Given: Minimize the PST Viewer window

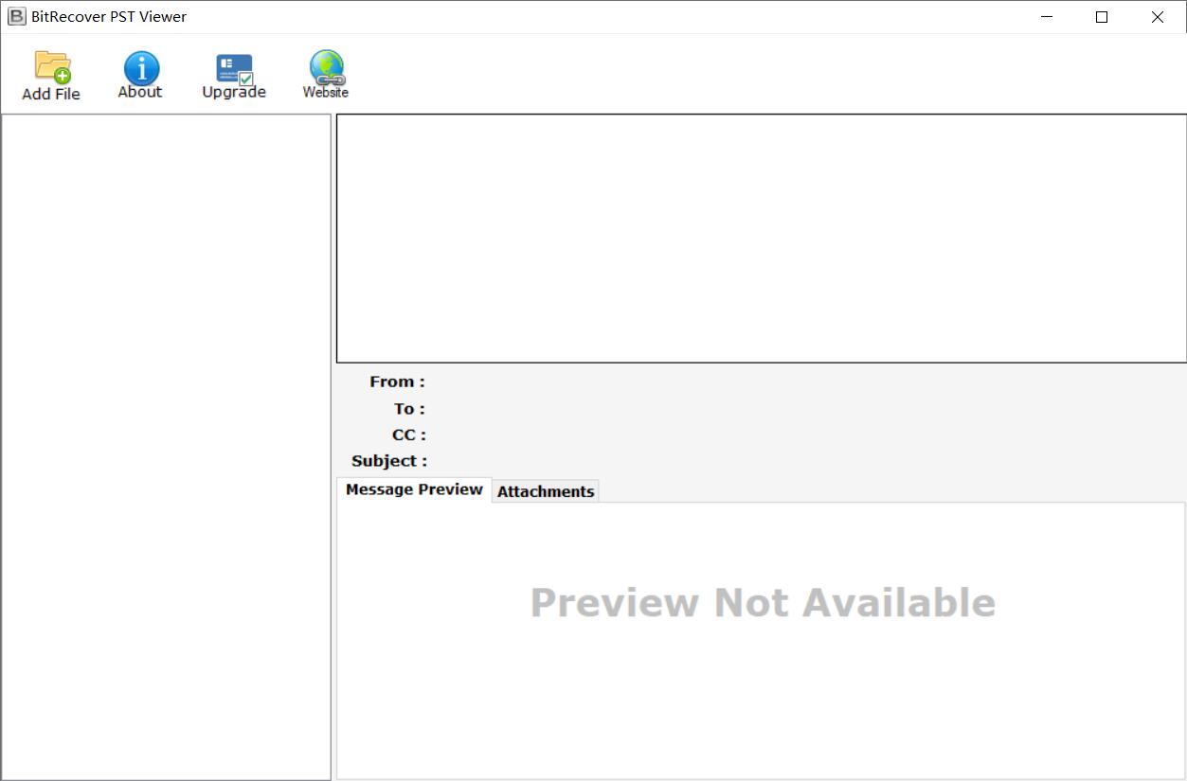Looking at the screenshot, I should click(x=1047, y=17).
